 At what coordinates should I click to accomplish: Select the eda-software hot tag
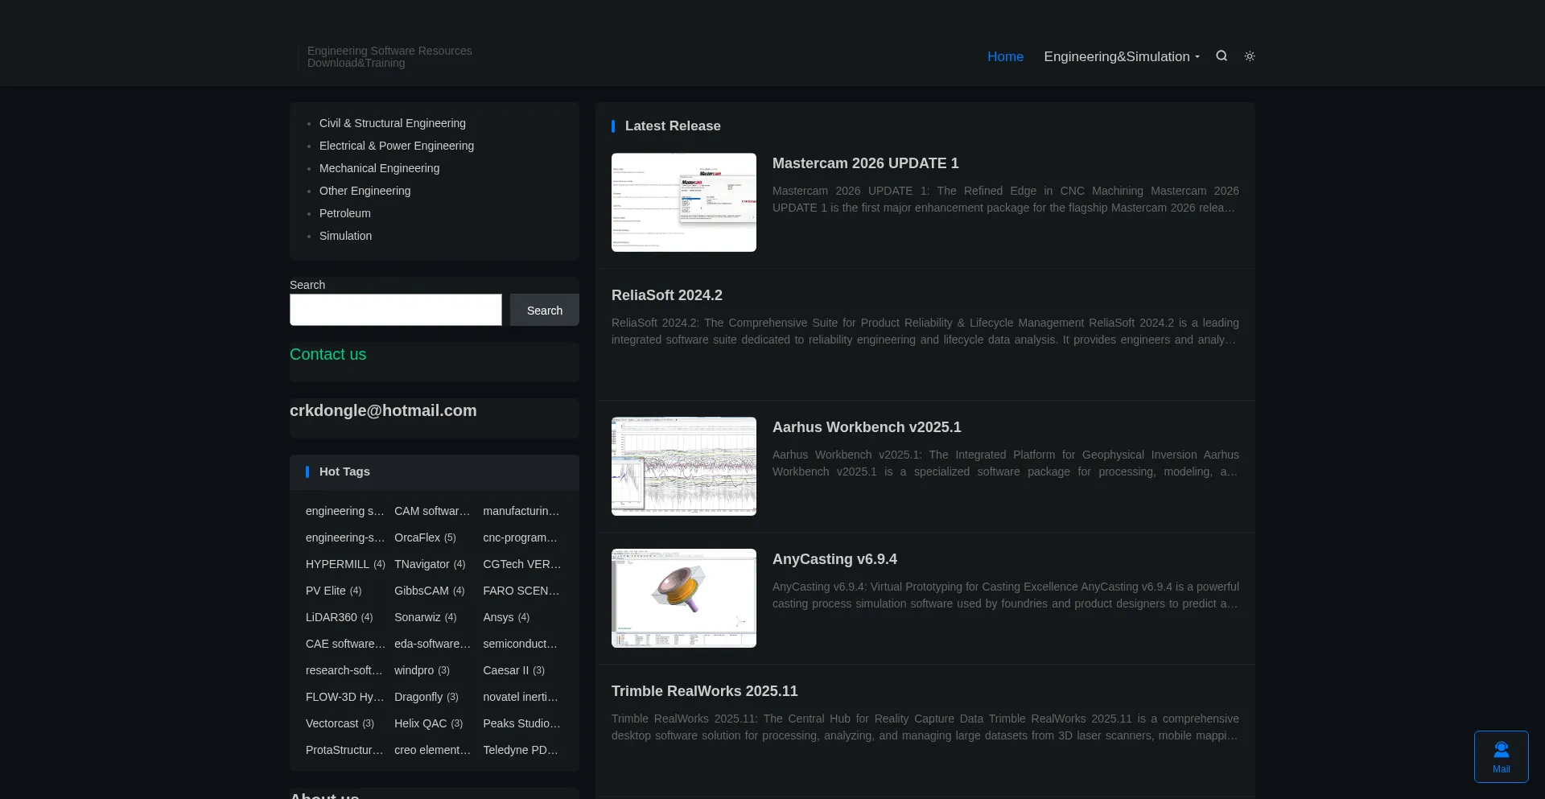[x=433, y=644]
